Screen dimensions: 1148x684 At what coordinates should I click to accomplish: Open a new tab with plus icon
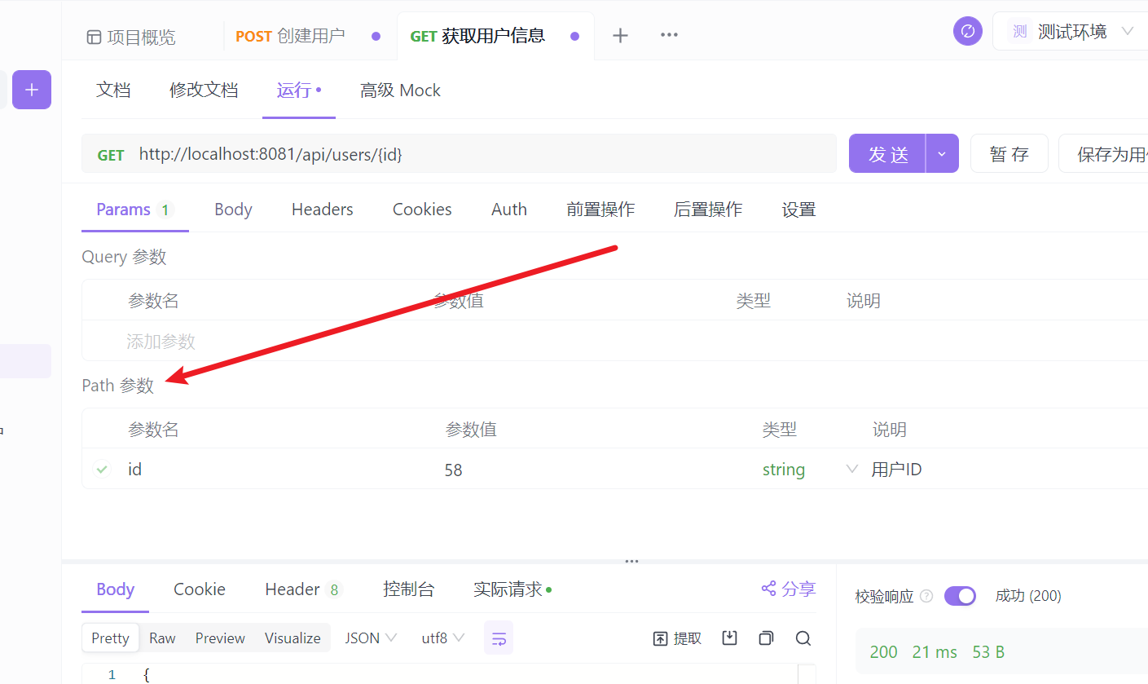click(620, 35)
